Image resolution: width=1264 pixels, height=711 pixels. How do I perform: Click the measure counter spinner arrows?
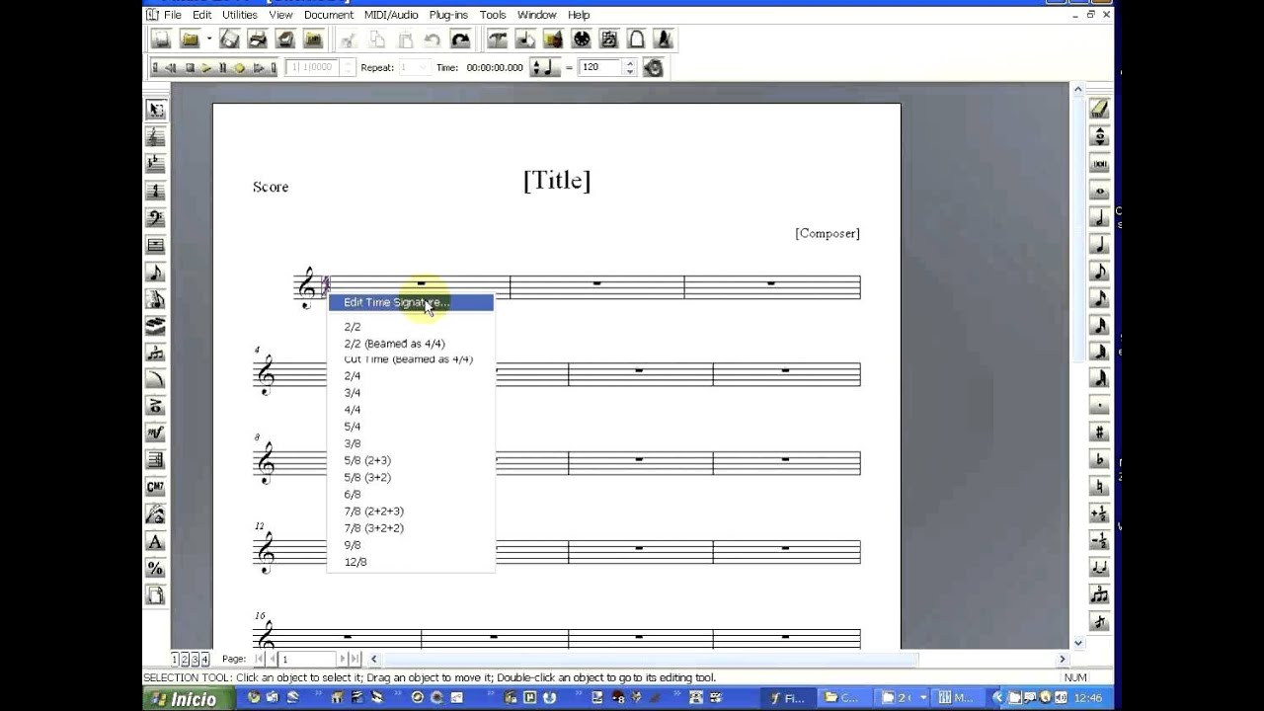coord(347,67)
